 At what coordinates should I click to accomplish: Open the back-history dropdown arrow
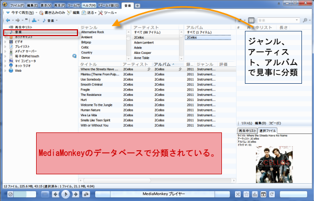coord(13,20)
